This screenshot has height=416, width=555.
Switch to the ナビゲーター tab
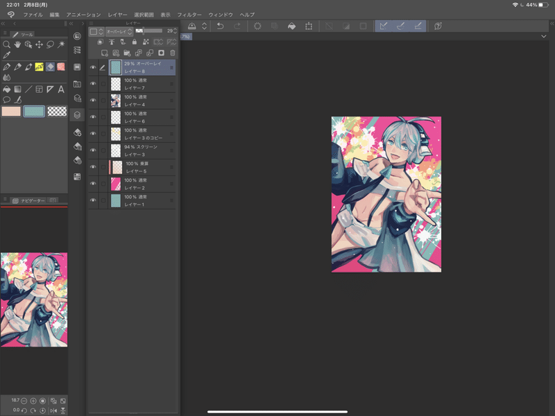[x=28, y=200]
